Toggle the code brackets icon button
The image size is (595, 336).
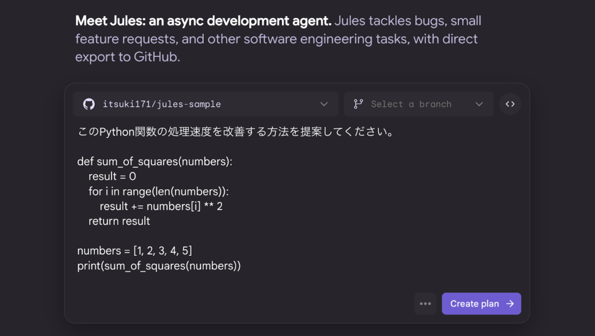coord(510,104)
